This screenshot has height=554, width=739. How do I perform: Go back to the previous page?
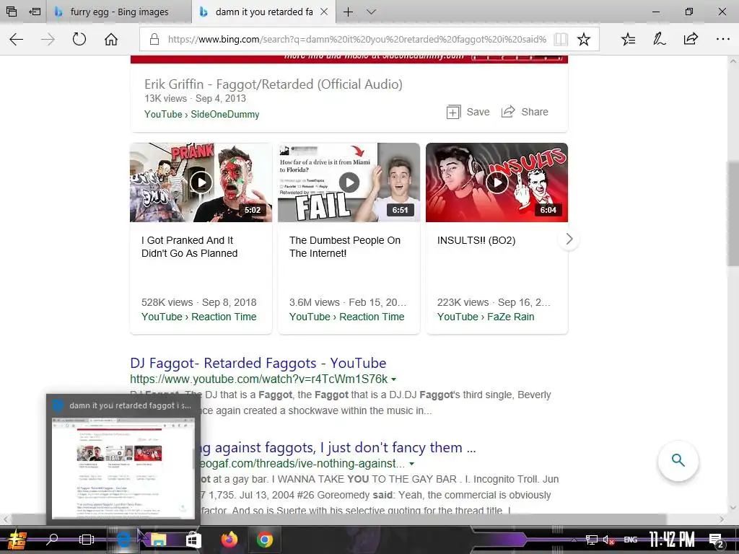[x=17, y=39]
